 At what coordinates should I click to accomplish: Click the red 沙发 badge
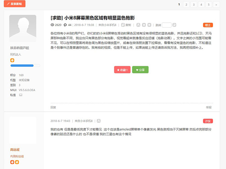click(x=208, y=121)
